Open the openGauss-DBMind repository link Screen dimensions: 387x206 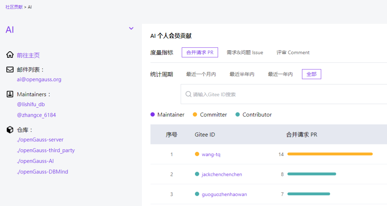point(42,172)
